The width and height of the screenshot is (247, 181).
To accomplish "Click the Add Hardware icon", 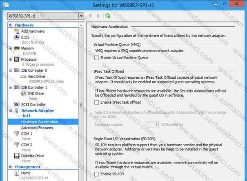I will (x=17, y=31).
